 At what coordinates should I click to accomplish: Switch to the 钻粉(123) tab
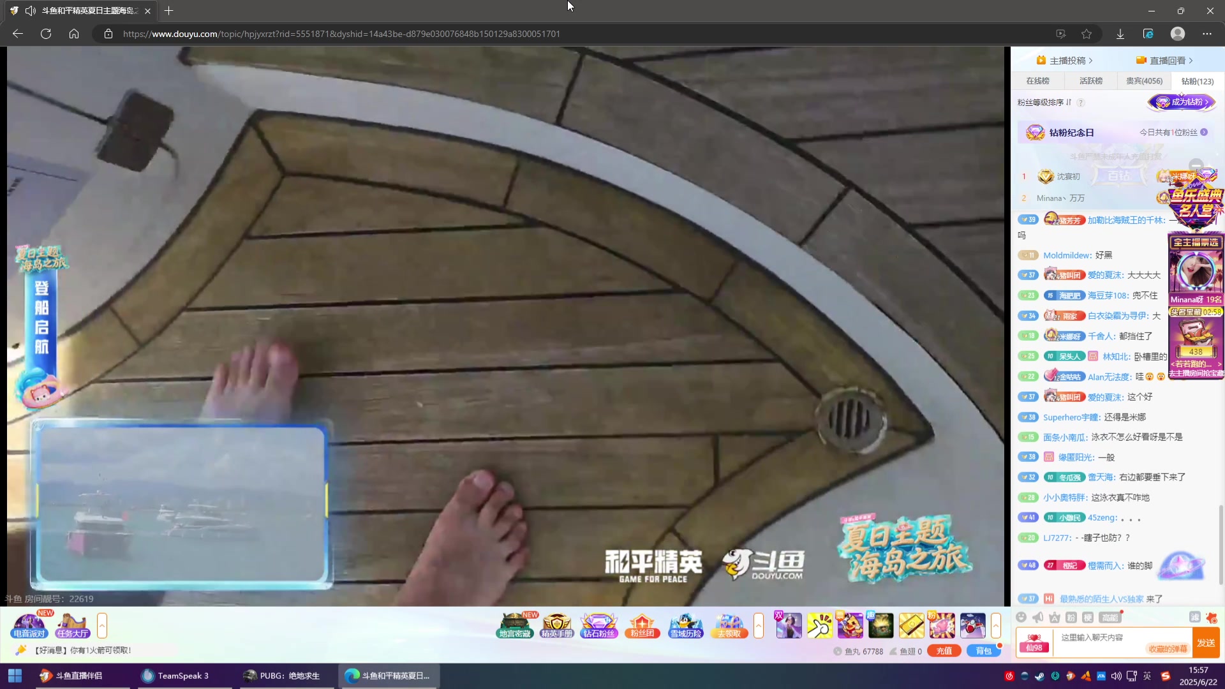pyautogui.click(x=1198, y=81)
